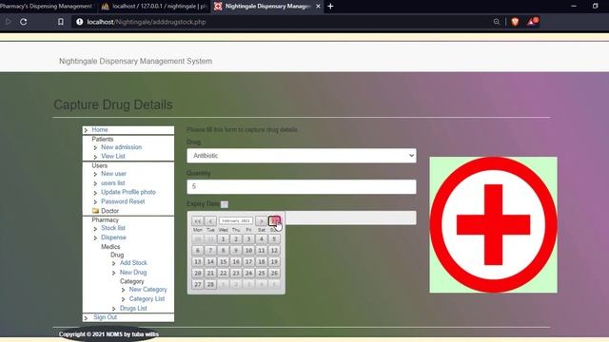Viewport: 609px width, 342px height.
Task: Open the New user link
Action: point(113,173)
